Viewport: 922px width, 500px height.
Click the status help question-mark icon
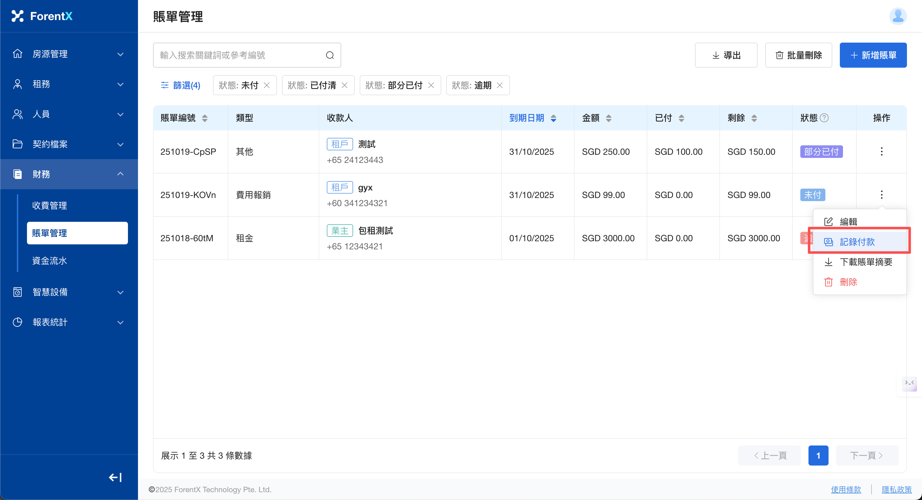(824, 118)
